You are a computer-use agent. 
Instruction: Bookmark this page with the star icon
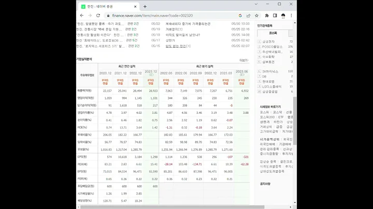pos(256,16)
